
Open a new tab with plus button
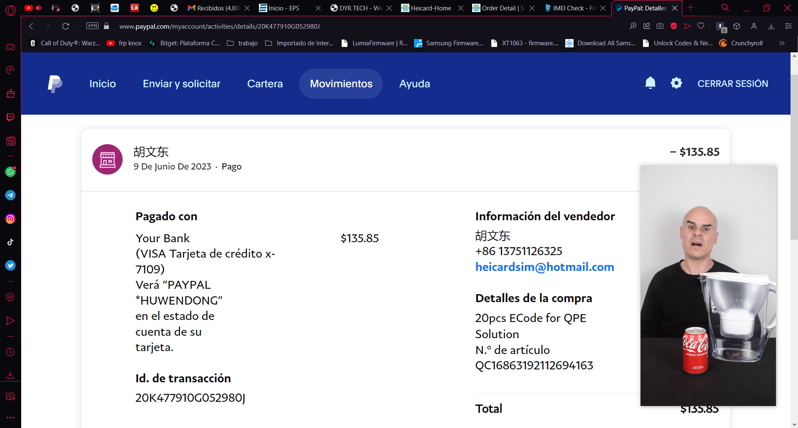pos(691,7)
